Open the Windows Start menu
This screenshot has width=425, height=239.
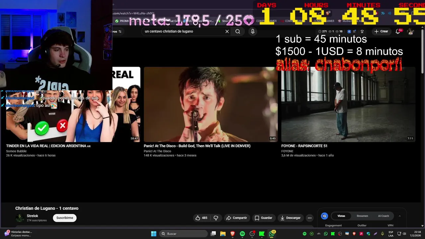point(154,234)
